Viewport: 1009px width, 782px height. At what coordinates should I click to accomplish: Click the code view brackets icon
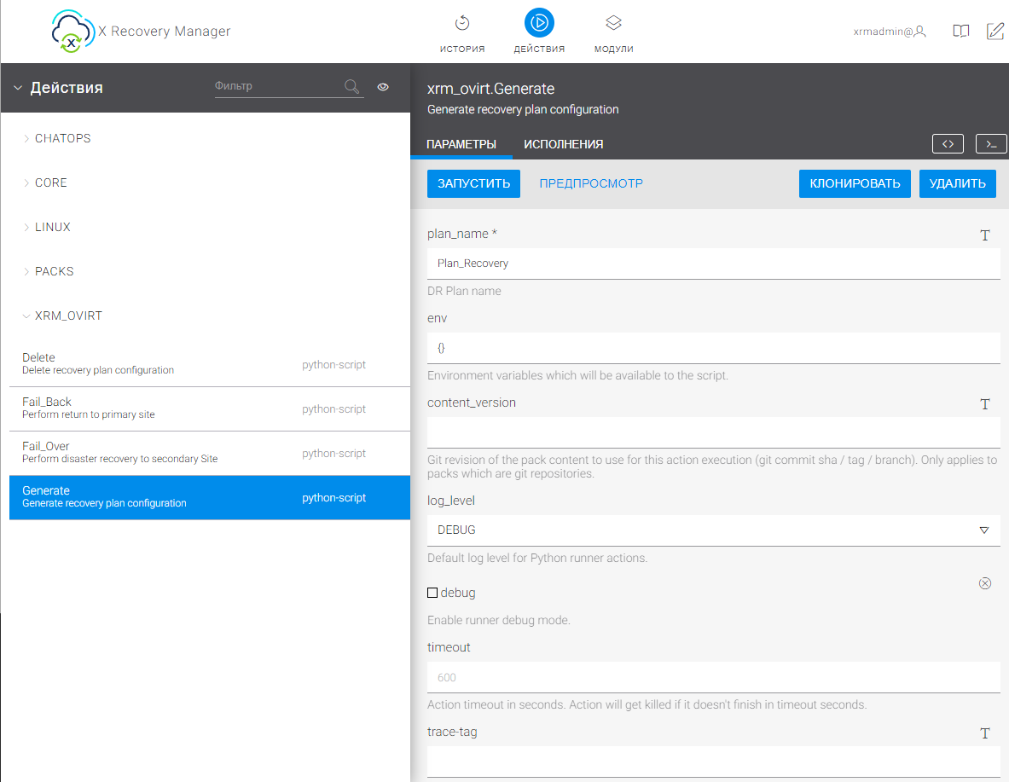(948, 144)
